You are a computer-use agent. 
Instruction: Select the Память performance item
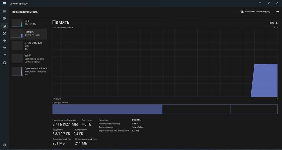[x=28, y=34]
